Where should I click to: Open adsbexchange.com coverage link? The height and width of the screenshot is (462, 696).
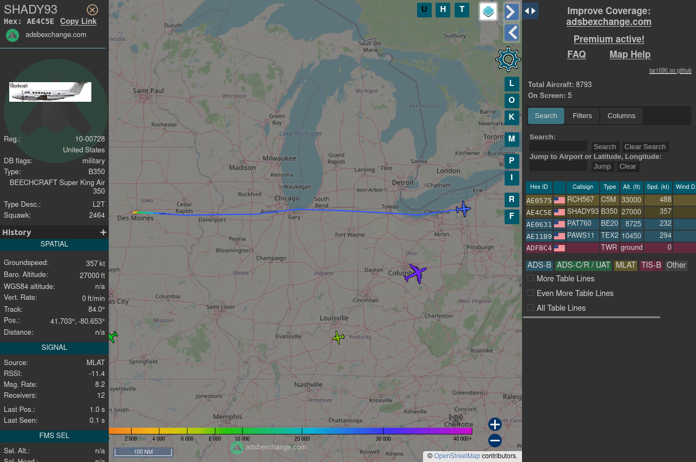point(608,22)
